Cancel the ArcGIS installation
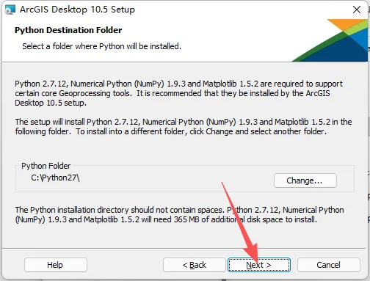Viewport: 370px width, 281px height. (x=329, y=265)
